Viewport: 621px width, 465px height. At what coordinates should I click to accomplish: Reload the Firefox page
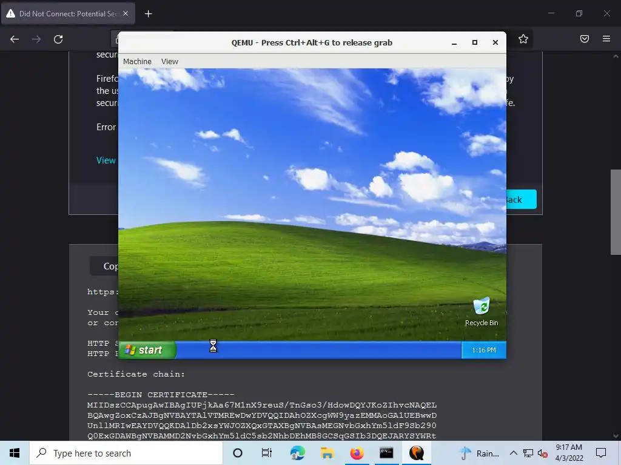click(x=58, y=39)
